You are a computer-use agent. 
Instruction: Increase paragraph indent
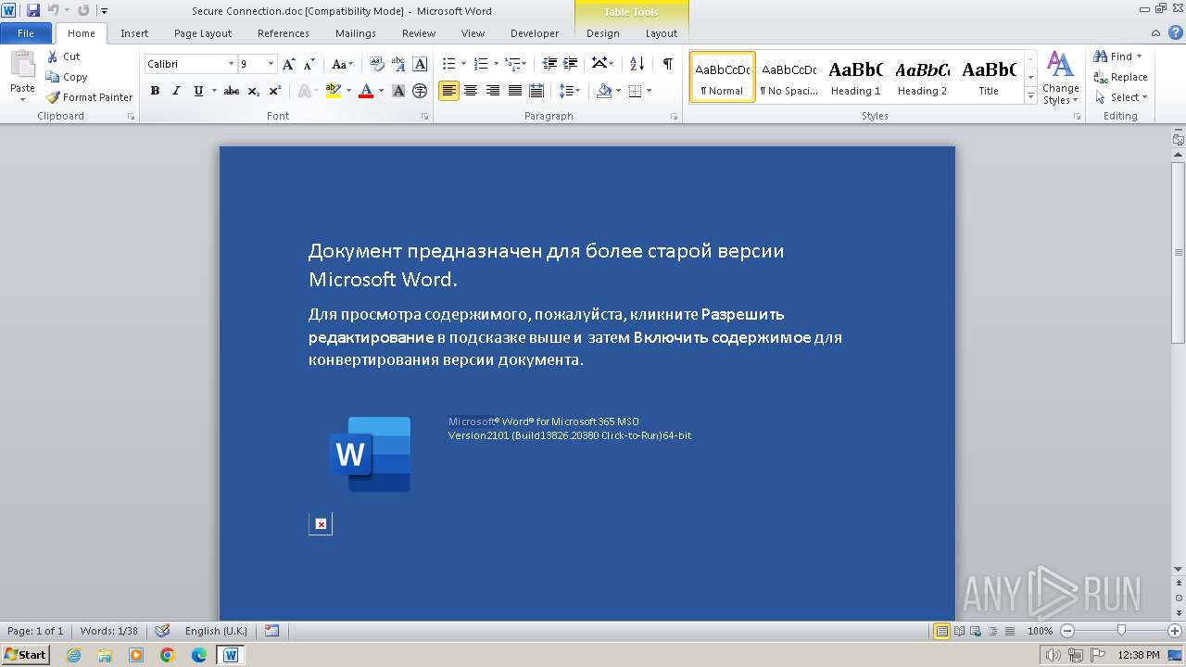click(571, 64)
